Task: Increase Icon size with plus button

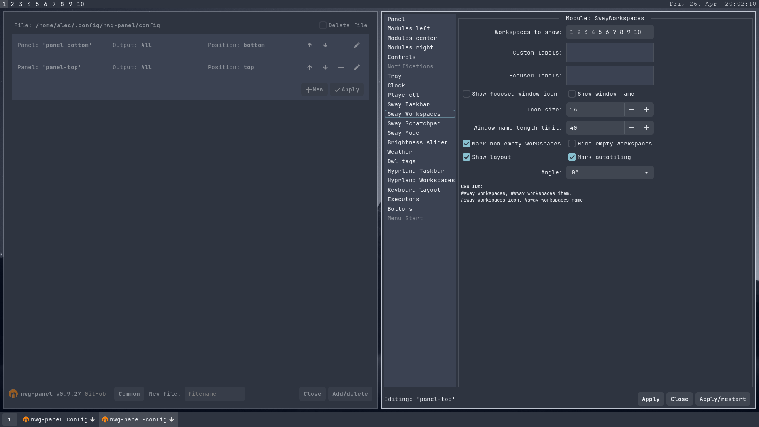Action: [646, 110]
